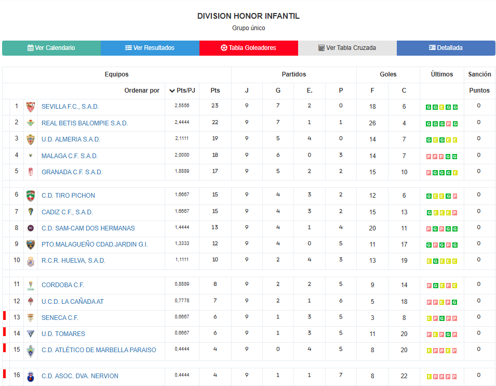Click the Cadiz C.F. crest icon
The width and height of the screenshot is (496, 386).
point(31,212)
